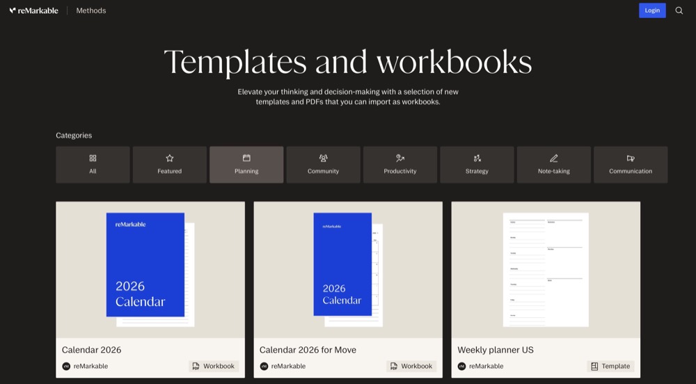The width and height of the screenshot is (696, 384).
Task: Select the Featured category text label
Action: [x=170, y=171]
